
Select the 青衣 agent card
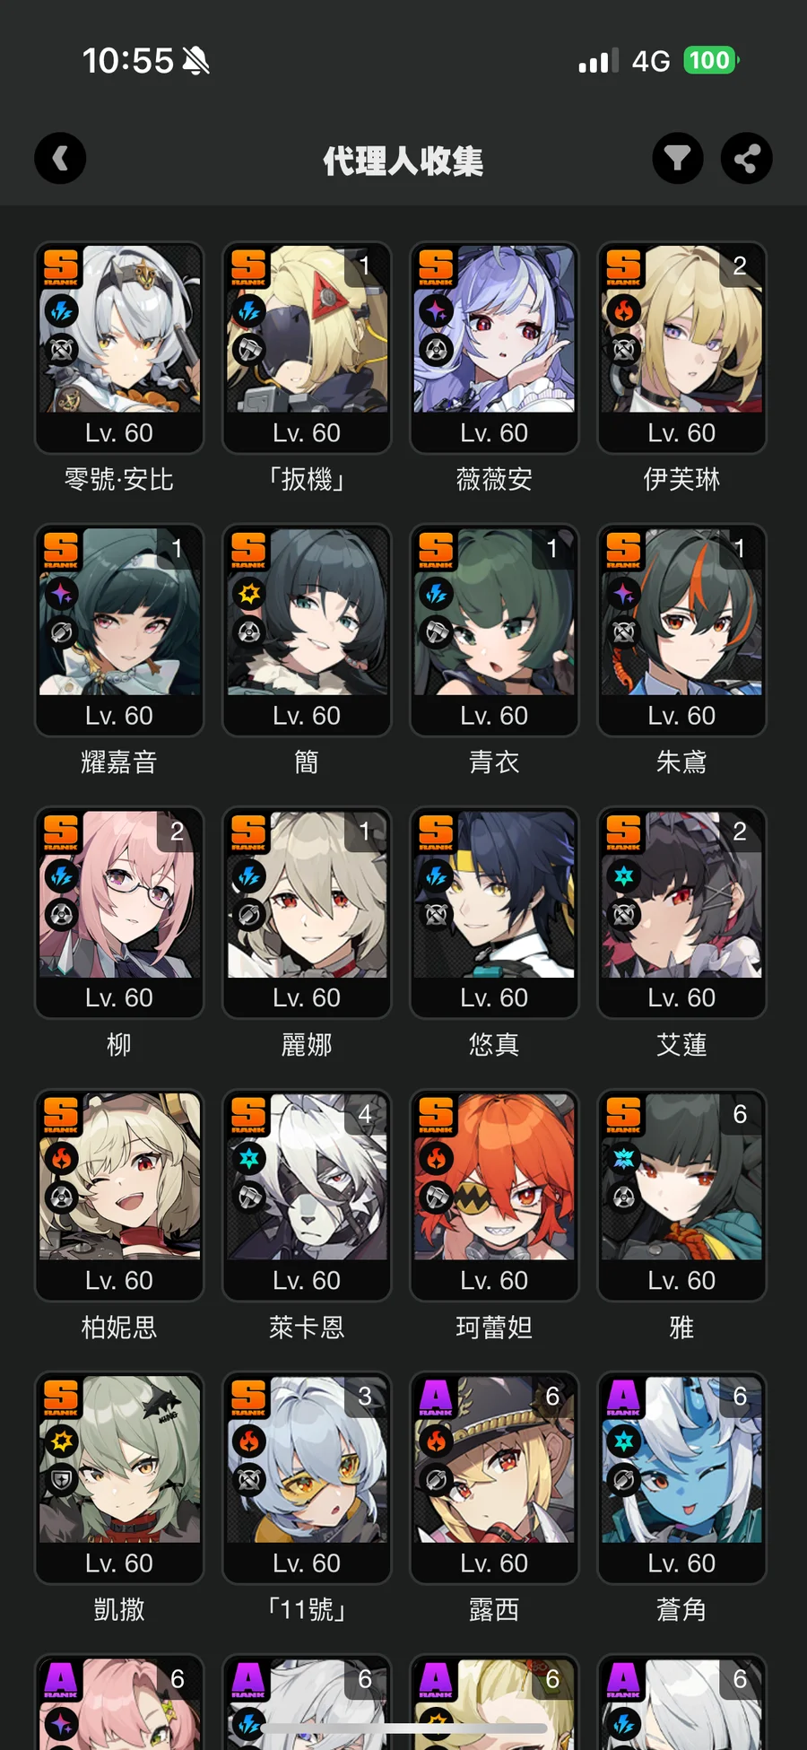(494, 630)
